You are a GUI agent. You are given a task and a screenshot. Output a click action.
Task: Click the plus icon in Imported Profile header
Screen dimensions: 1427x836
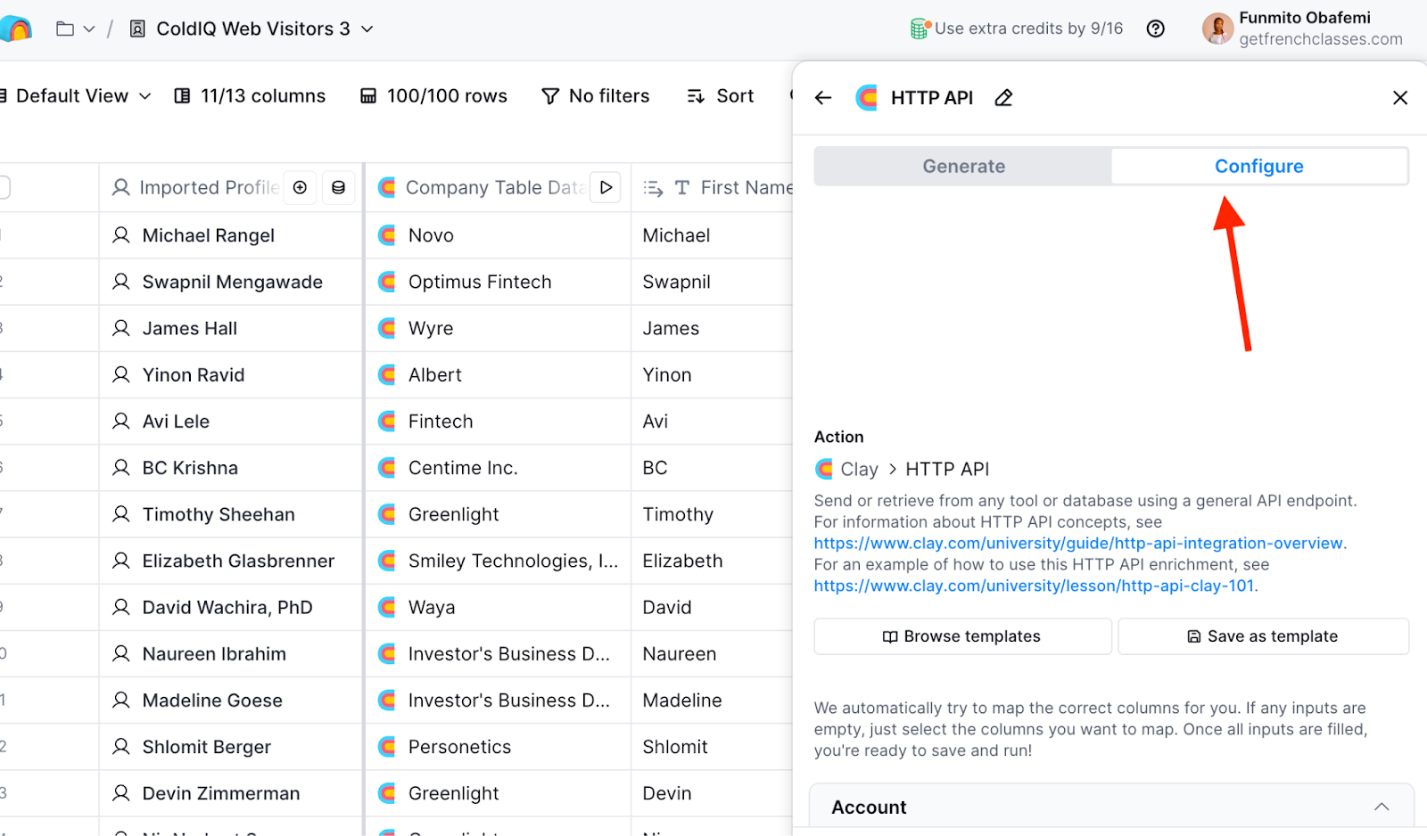(301, 187)
